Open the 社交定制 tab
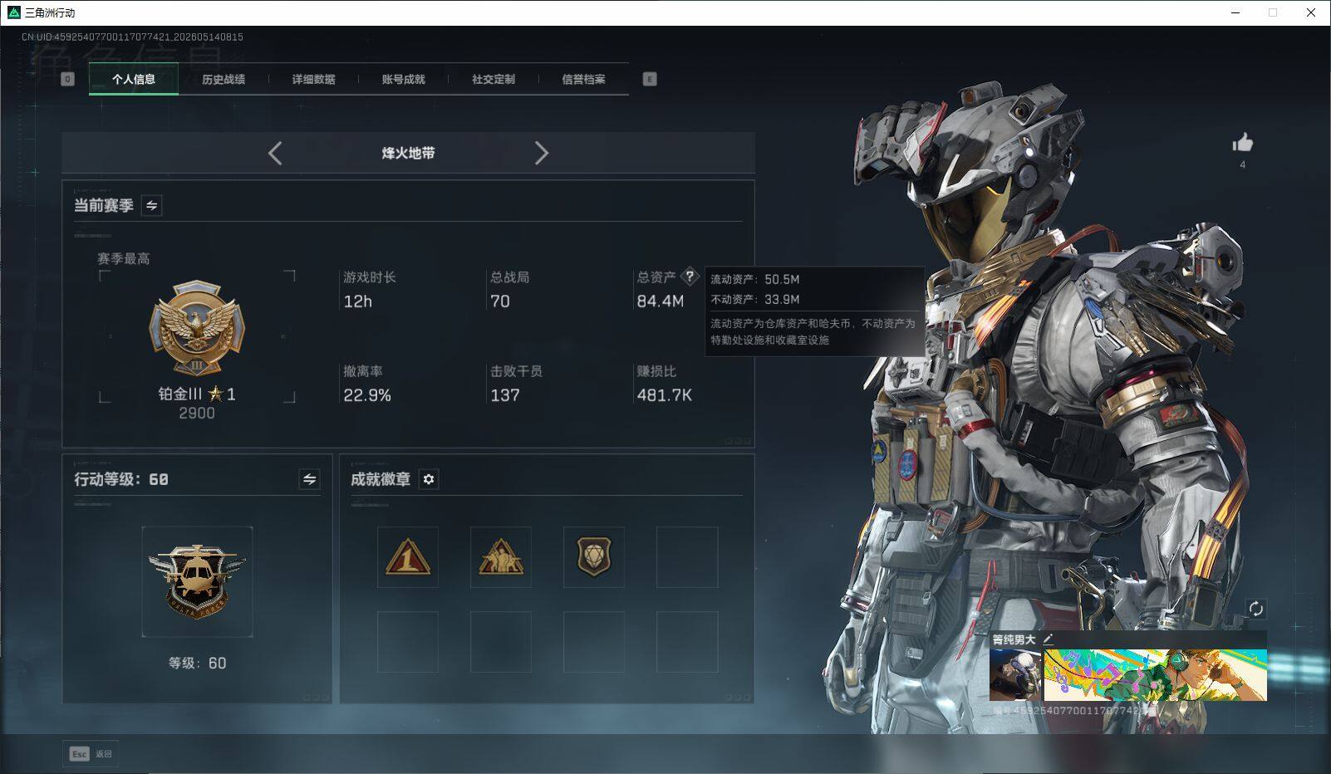 tap(494, 79)
